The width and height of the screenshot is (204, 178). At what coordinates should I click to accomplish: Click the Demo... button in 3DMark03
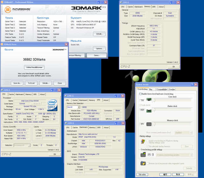(97, 55)
